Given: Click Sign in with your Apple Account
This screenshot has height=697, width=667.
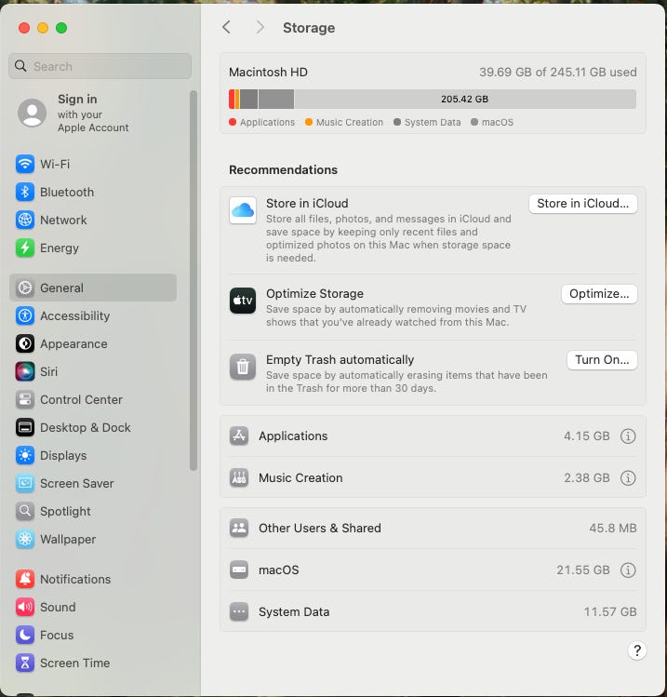Looking at the screenshot, I should (x=93, y=113).
